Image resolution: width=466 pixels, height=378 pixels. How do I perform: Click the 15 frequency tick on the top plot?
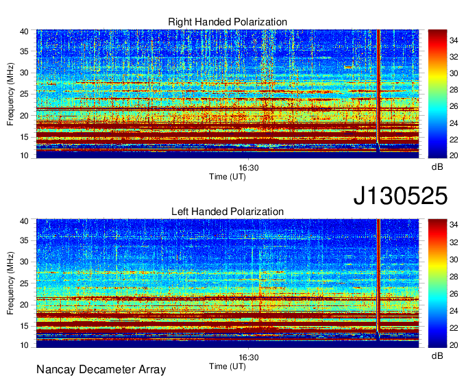point(25,137)
